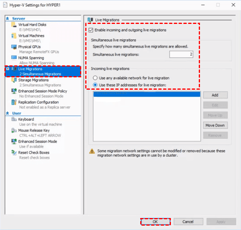Screen dimensions: 241x230
Task: Click 'Use if available' text
Action: (31, 146)
